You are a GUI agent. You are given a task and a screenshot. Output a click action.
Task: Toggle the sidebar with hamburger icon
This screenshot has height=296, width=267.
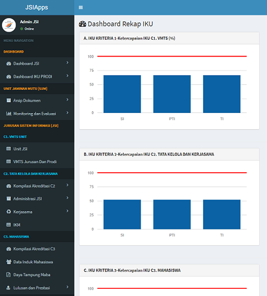click(x=81, y=8)
